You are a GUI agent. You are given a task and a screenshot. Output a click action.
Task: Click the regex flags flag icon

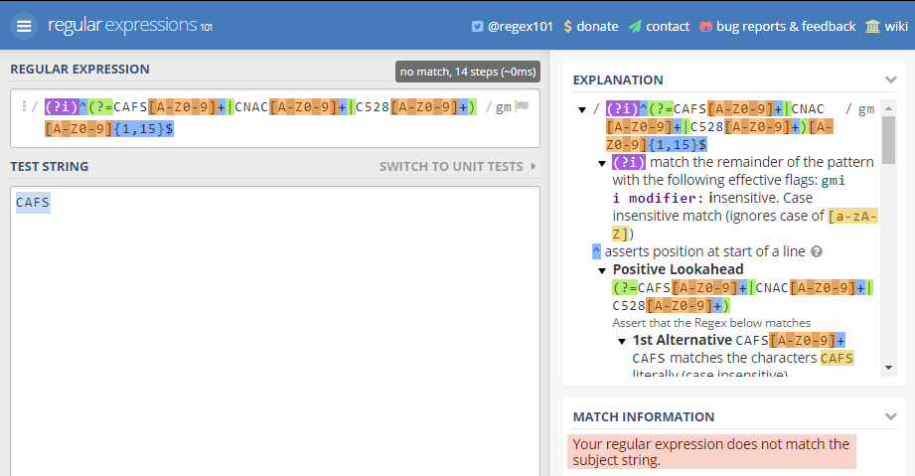(522, 107)
